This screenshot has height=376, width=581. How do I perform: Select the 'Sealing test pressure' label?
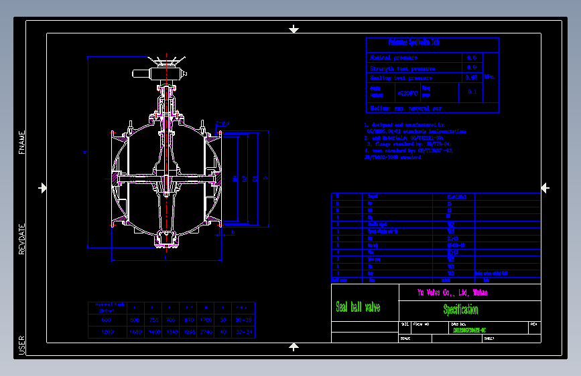(x=401, y=78)
